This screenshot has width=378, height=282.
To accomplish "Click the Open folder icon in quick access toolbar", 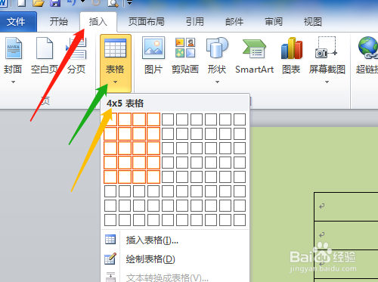I will (x=39, y=3).
